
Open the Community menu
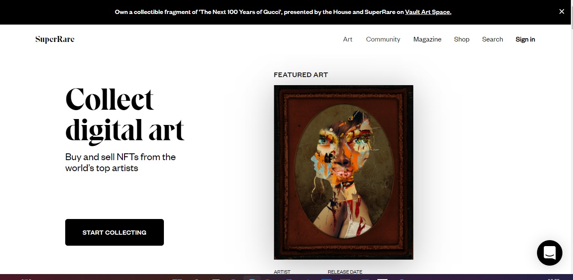point(383,39)
